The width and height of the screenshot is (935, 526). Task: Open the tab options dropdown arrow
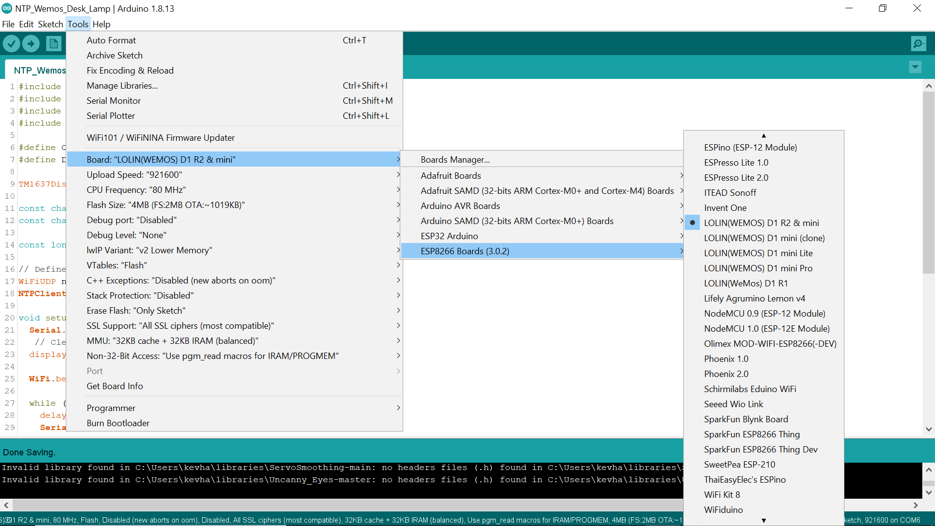click(916, 67)
